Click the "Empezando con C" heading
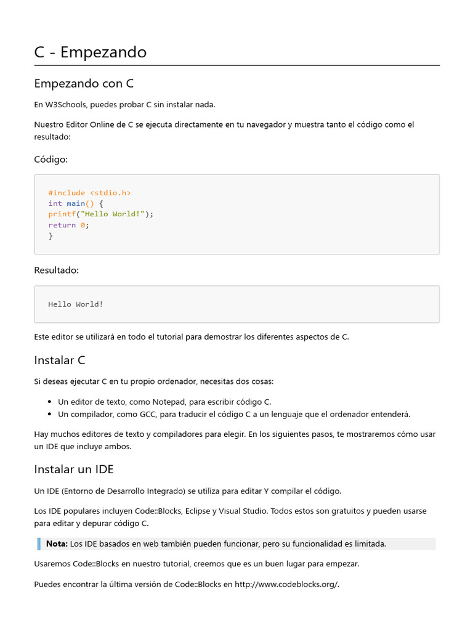 tap(84, 83)
